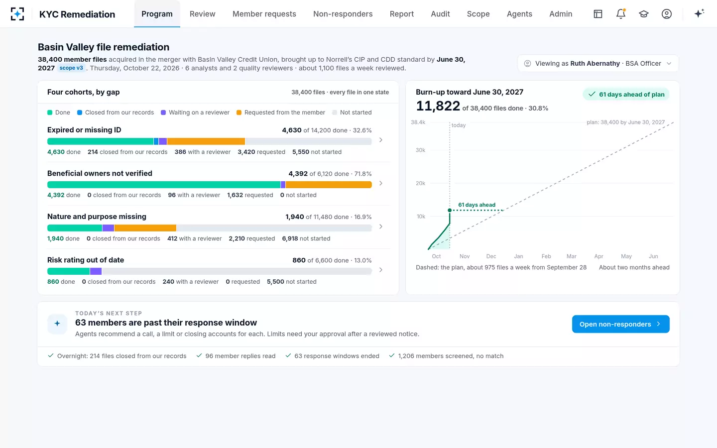Open the user profile icon
This screenshot has height=448, width=717.
coord(667,14)
